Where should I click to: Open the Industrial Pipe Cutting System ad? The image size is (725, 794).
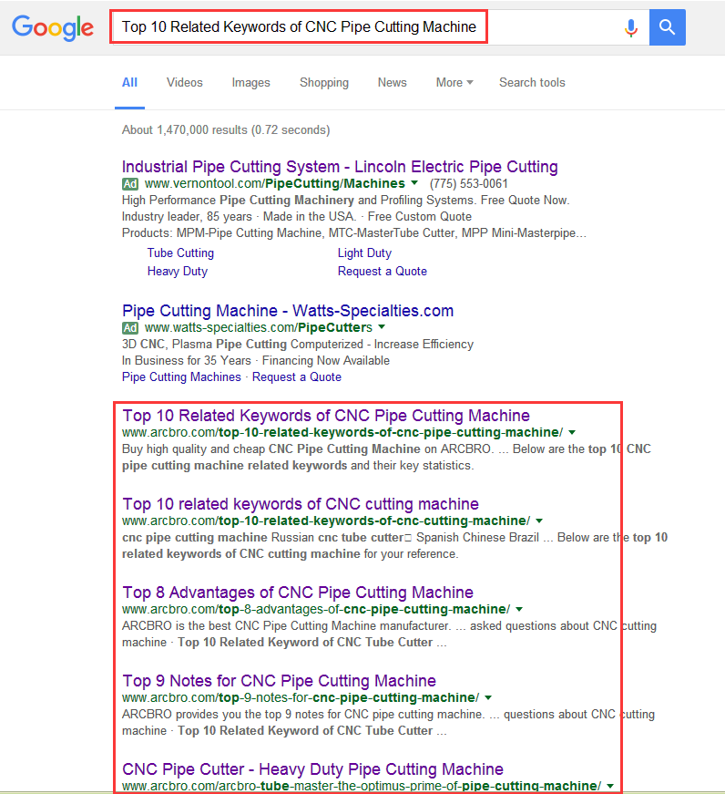pyautogui.click(x=340, y=167)
